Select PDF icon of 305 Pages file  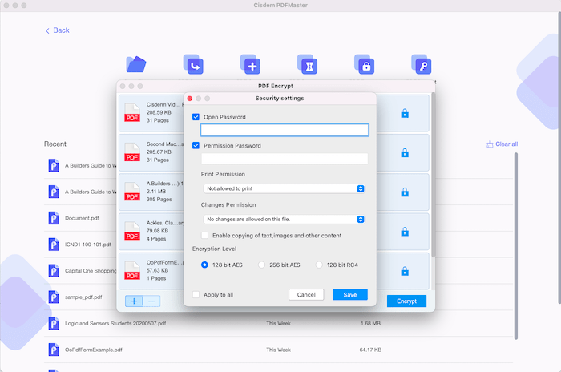click(132, 191)
